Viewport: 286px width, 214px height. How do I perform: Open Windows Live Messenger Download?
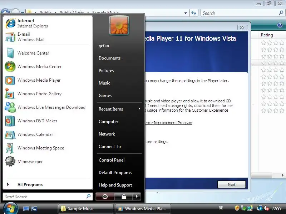click(x=48, y=107)
